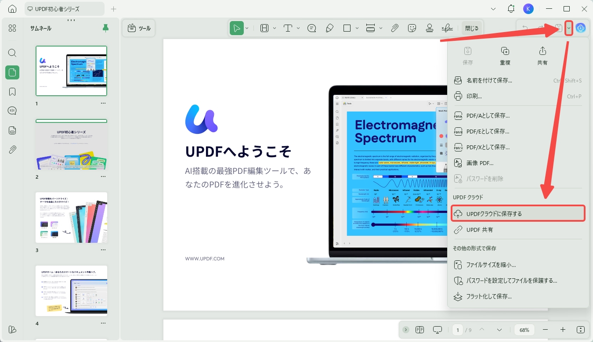The image size is (593, 342).
Task: Open the thumbnail grid sidebar icon
Action: (12, 28)
